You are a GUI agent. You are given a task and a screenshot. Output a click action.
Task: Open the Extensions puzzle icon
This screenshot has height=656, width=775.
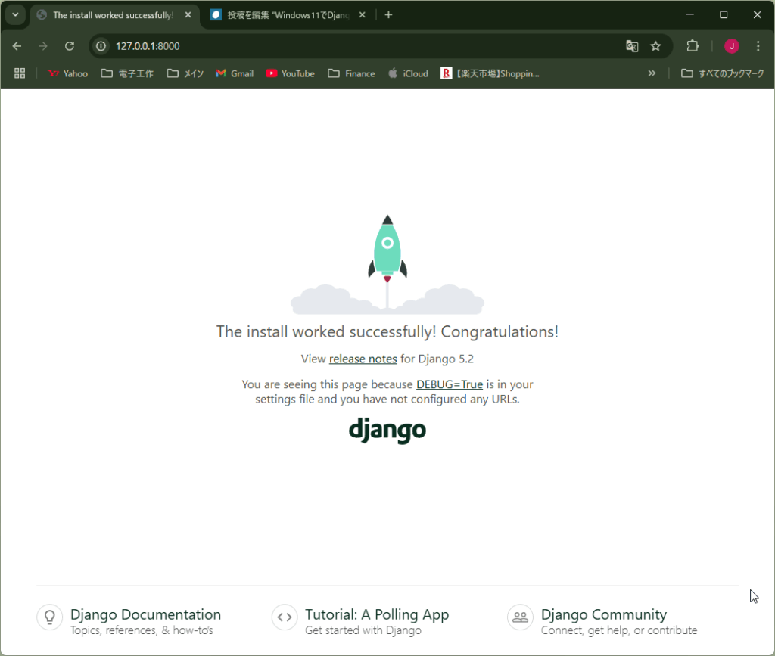pos(693,46)
